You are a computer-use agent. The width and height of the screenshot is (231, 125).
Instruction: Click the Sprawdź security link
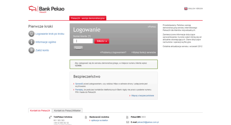click(79, 84)
